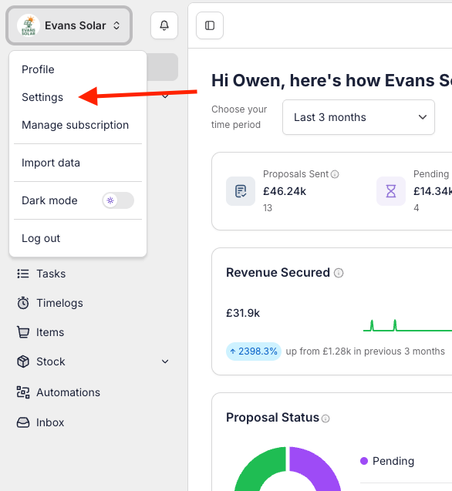Choose Manage subscription
This screenshot has width=452, height=491.
tap(76, 125)
